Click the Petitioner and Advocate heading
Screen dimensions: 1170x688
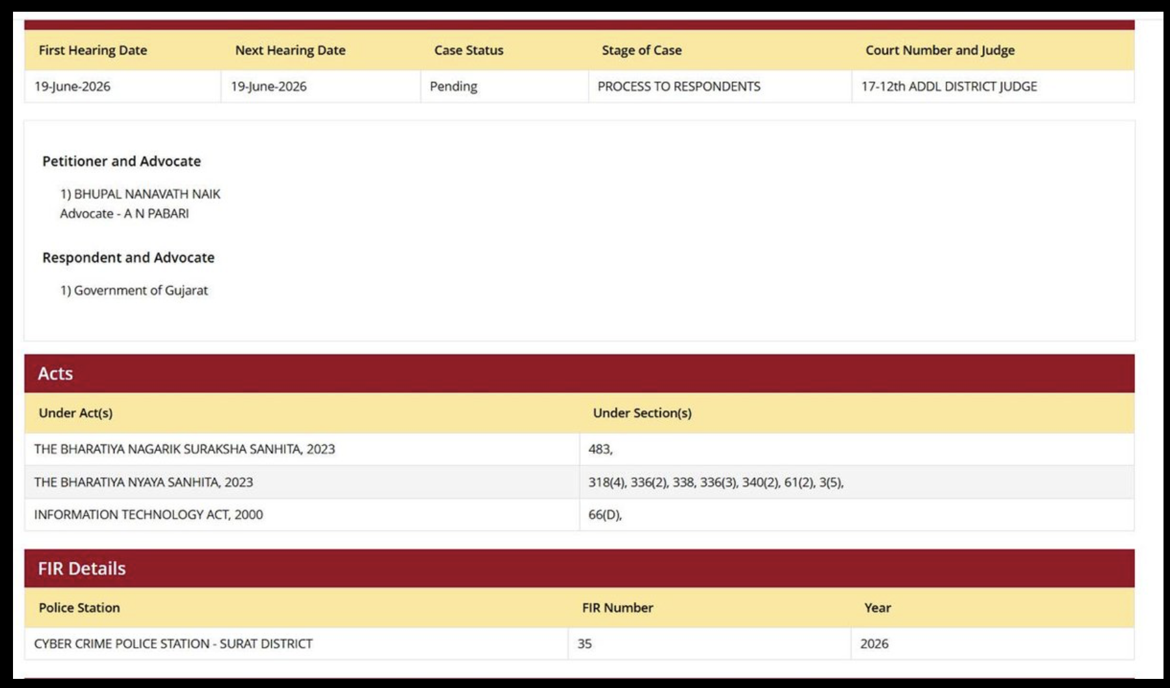122,161
